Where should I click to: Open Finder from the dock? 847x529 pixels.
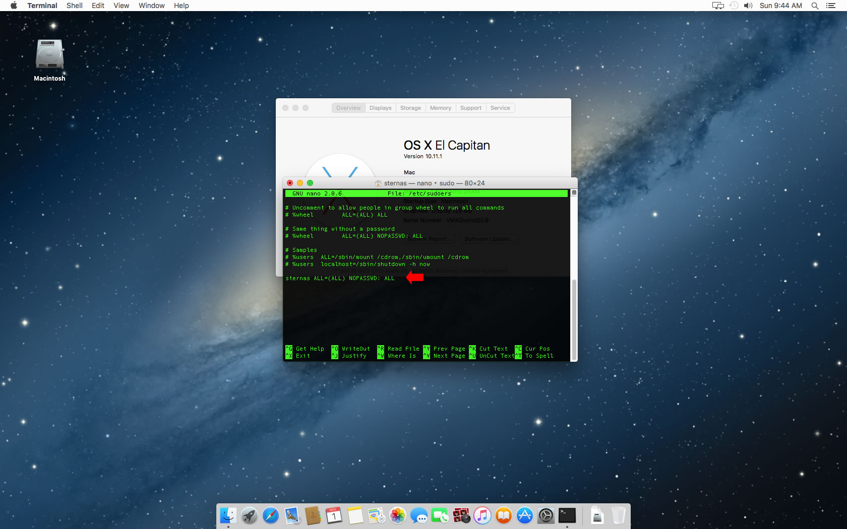click(x=228, y=515)
